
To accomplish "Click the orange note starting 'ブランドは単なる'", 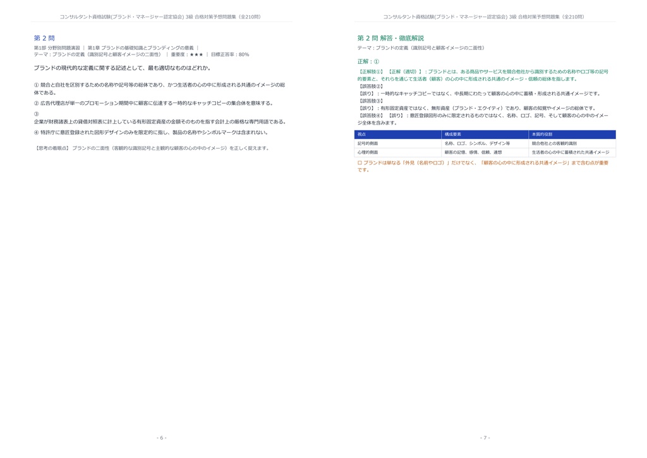I will coord(483,166).
